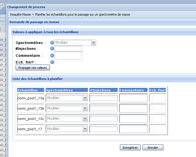Click the info icon beside Commentaire
This screenshot has height=157, width=196.
52,55
